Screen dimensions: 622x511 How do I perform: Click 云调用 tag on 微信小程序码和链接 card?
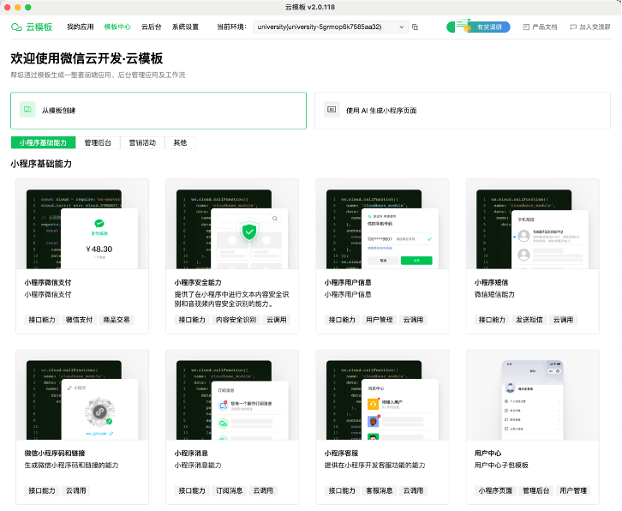[75, 490]
